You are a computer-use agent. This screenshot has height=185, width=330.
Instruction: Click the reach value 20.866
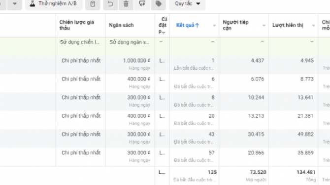click(x=256, y=153)
